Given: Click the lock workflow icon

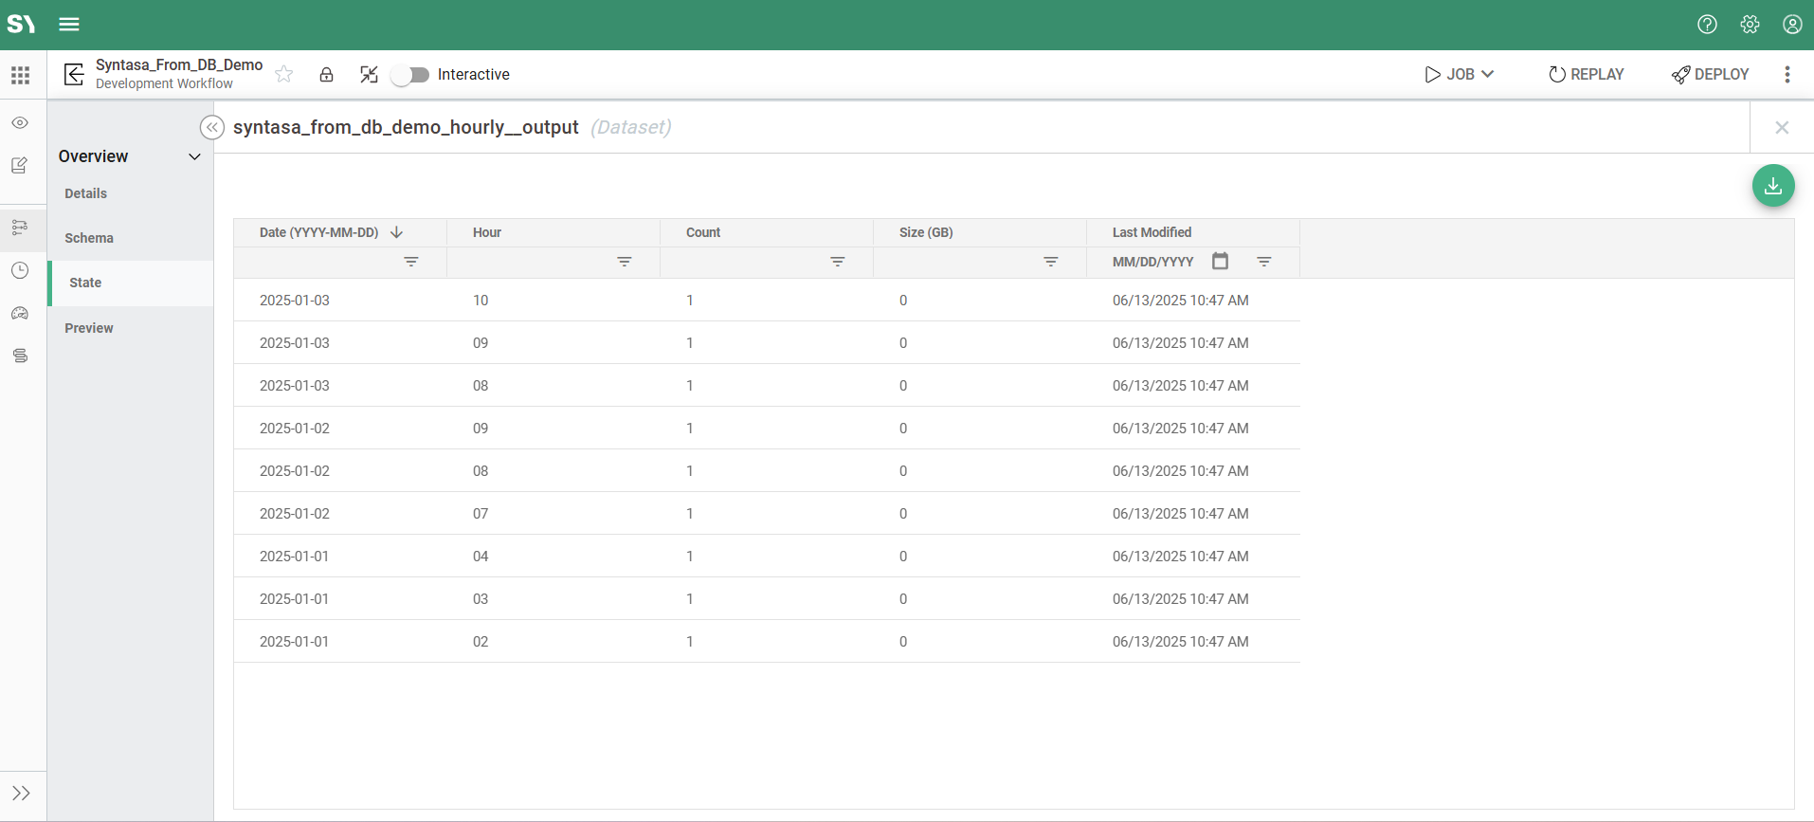Looking at the screenshot, I should click(x=326, y=75).
